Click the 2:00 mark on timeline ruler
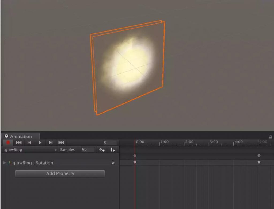The image size is (274, 209). (189, 142)
